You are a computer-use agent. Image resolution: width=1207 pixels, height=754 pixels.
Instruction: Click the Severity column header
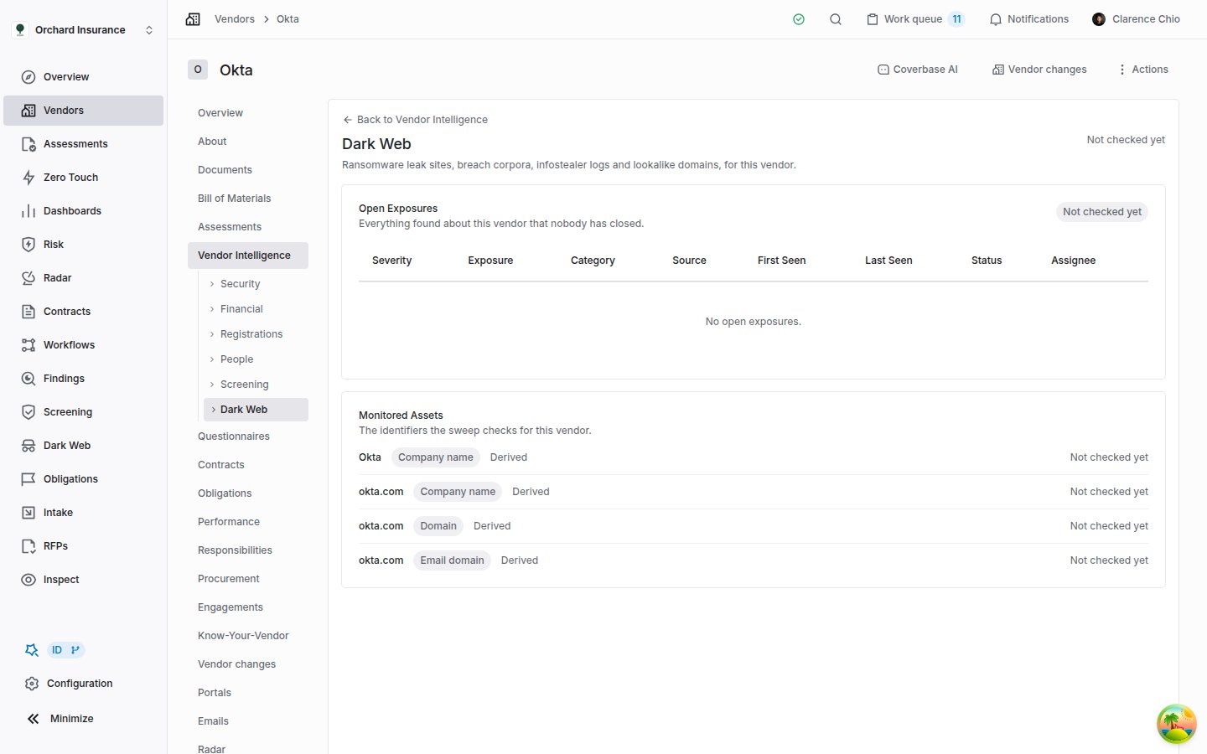tap(391, 261)
